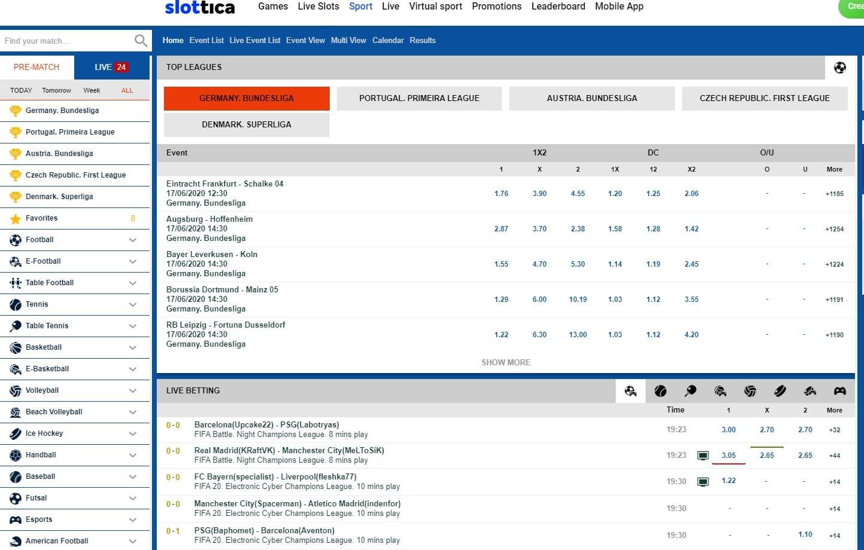
Task: Select table tennis filter icon in Live Betting
Action: click(x=690, y=391)
